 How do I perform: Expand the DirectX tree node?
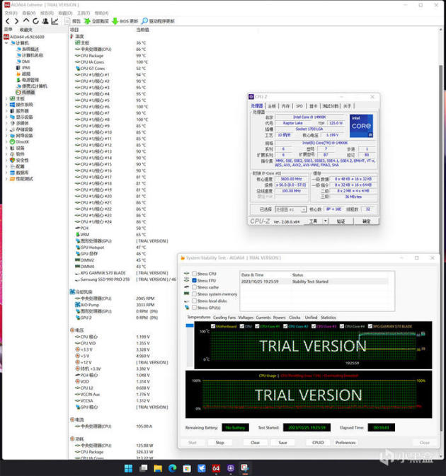pos(6,141)
